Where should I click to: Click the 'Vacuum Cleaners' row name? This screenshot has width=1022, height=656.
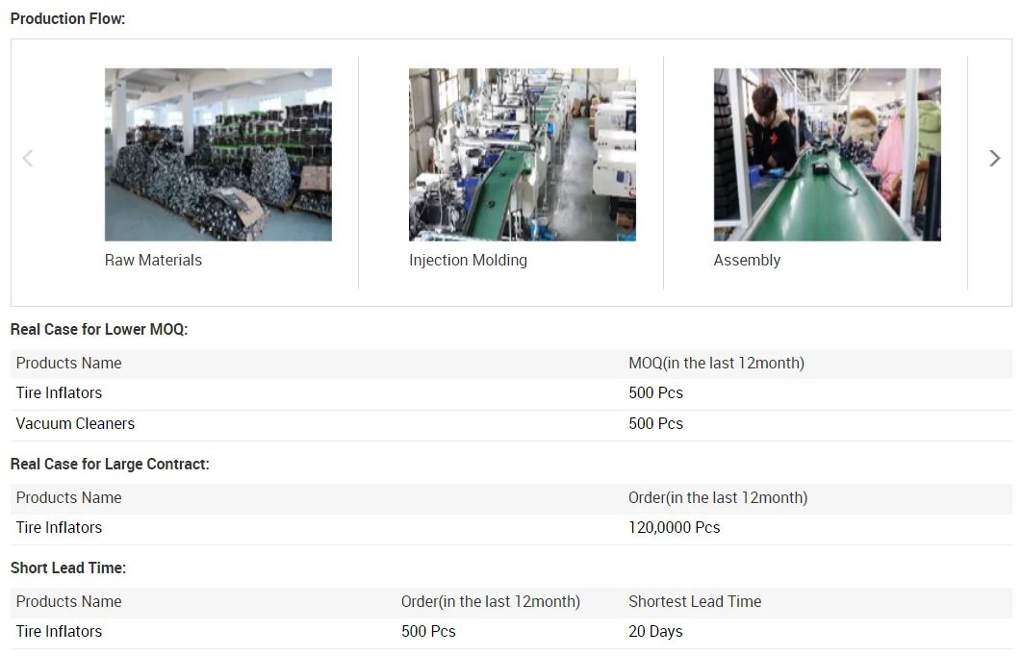pos(76,423)
